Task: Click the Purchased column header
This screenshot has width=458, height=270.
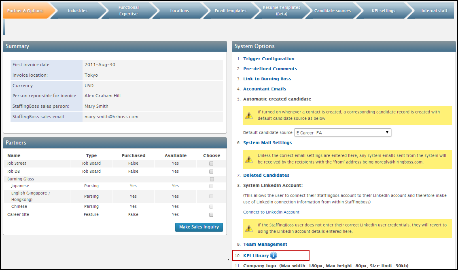Action: tap(134, 155)
